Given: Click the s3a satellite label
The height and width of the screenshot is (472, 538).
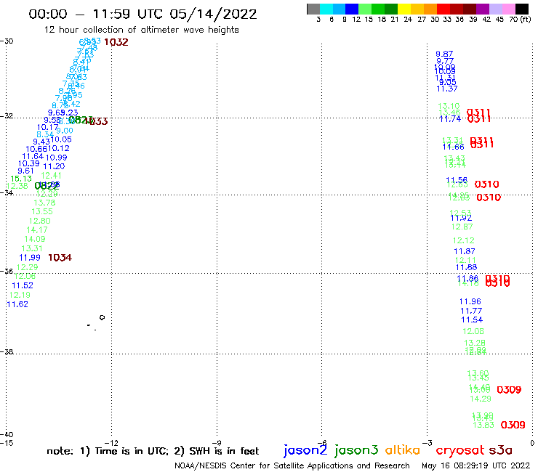Looking at the screenshot, I should click(x=500, y=450).
